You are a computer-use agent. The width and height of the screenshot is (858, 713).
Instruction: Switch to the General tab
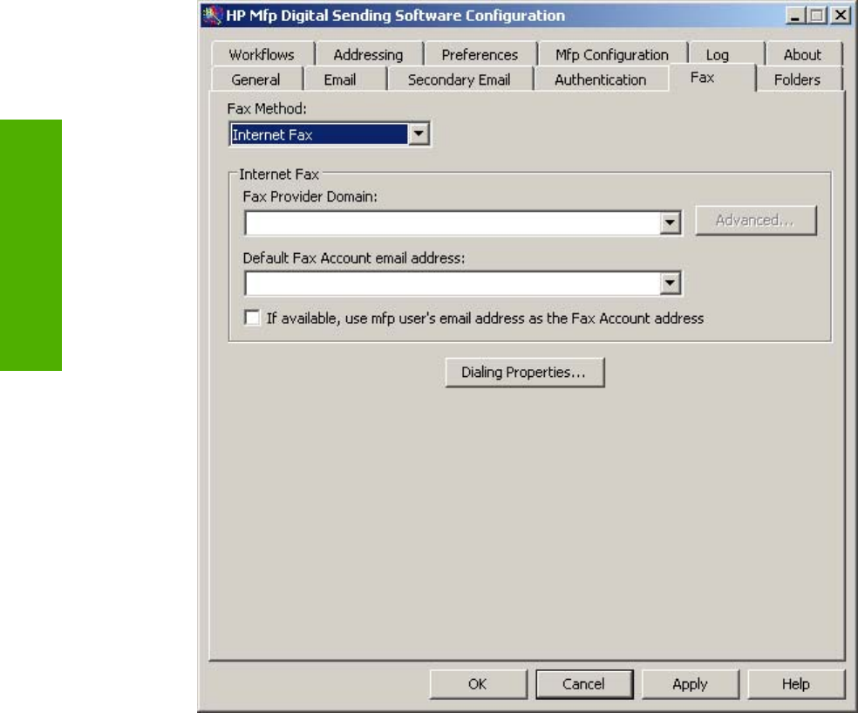coord(255,80)
